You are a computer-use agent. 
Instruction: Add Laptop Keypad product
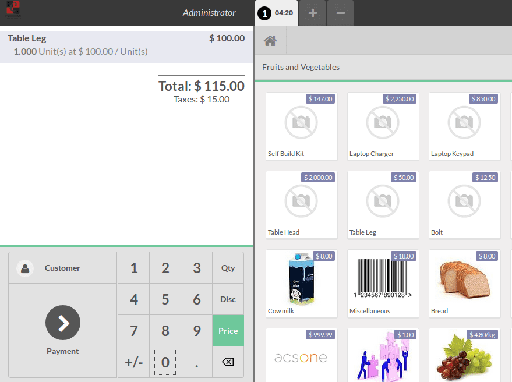coord(465,126)
